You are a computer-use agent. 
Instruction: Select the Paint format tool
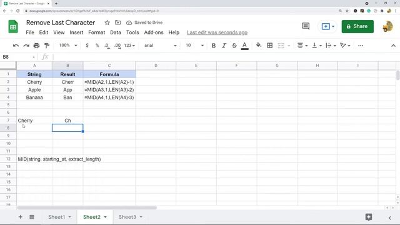(47, 46)
